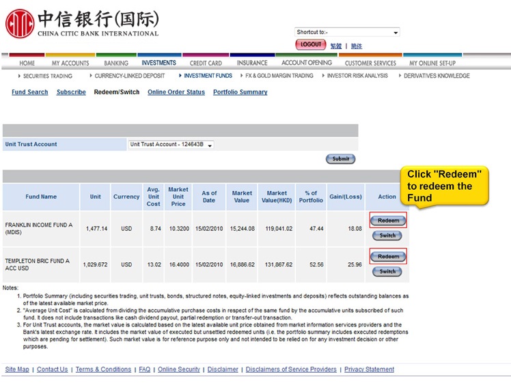
Task: Redeem the Franklin Income Fund A
Action: pos(388,221)
